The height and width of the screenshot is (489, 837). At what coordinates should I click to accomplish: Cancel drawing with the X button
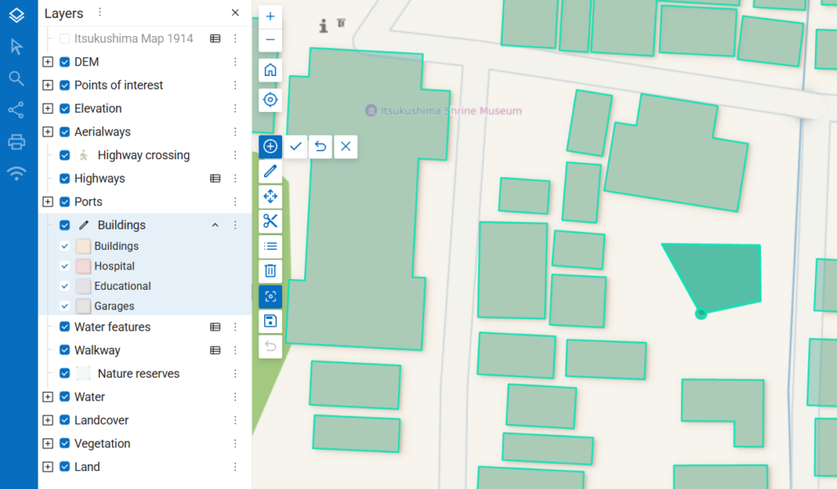click(346, 146)
